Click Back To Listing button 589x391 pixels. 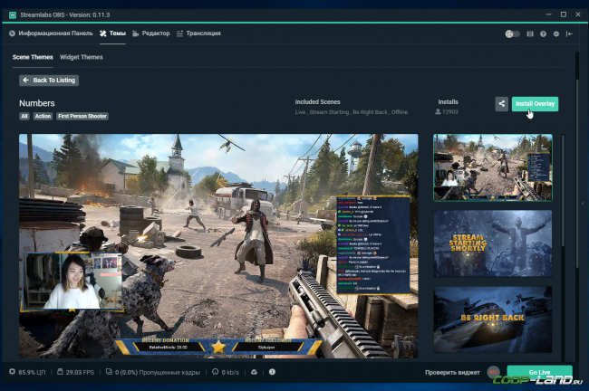coord(49,81)
